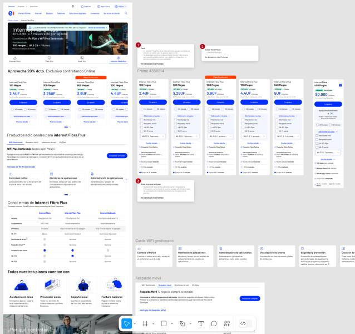The image size is (355, 334).
Task: Open Move tools dropdown arrow in Figma toolbar
Action: 135,324
